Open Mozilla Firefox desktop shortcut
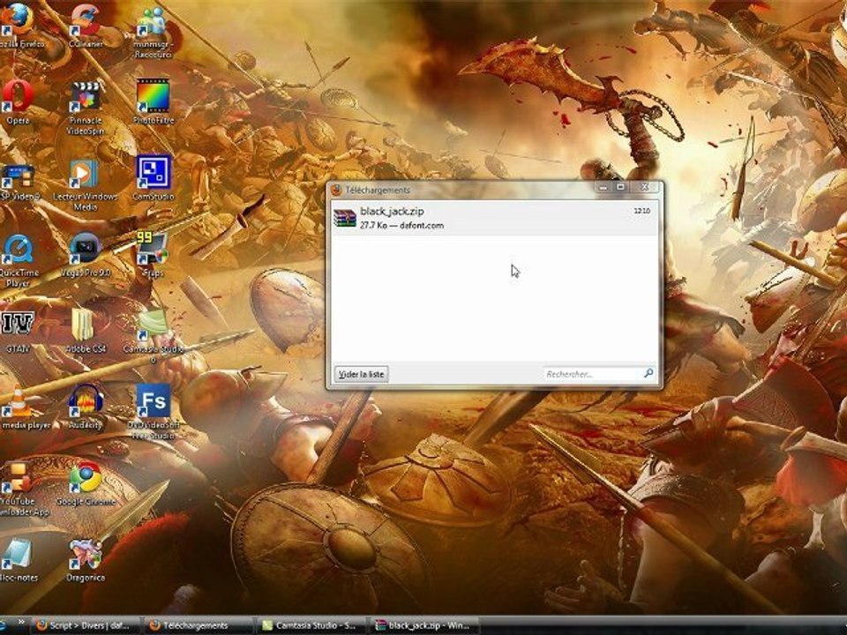 19,25
